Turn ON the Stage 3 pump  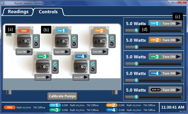tap(43, 77)
